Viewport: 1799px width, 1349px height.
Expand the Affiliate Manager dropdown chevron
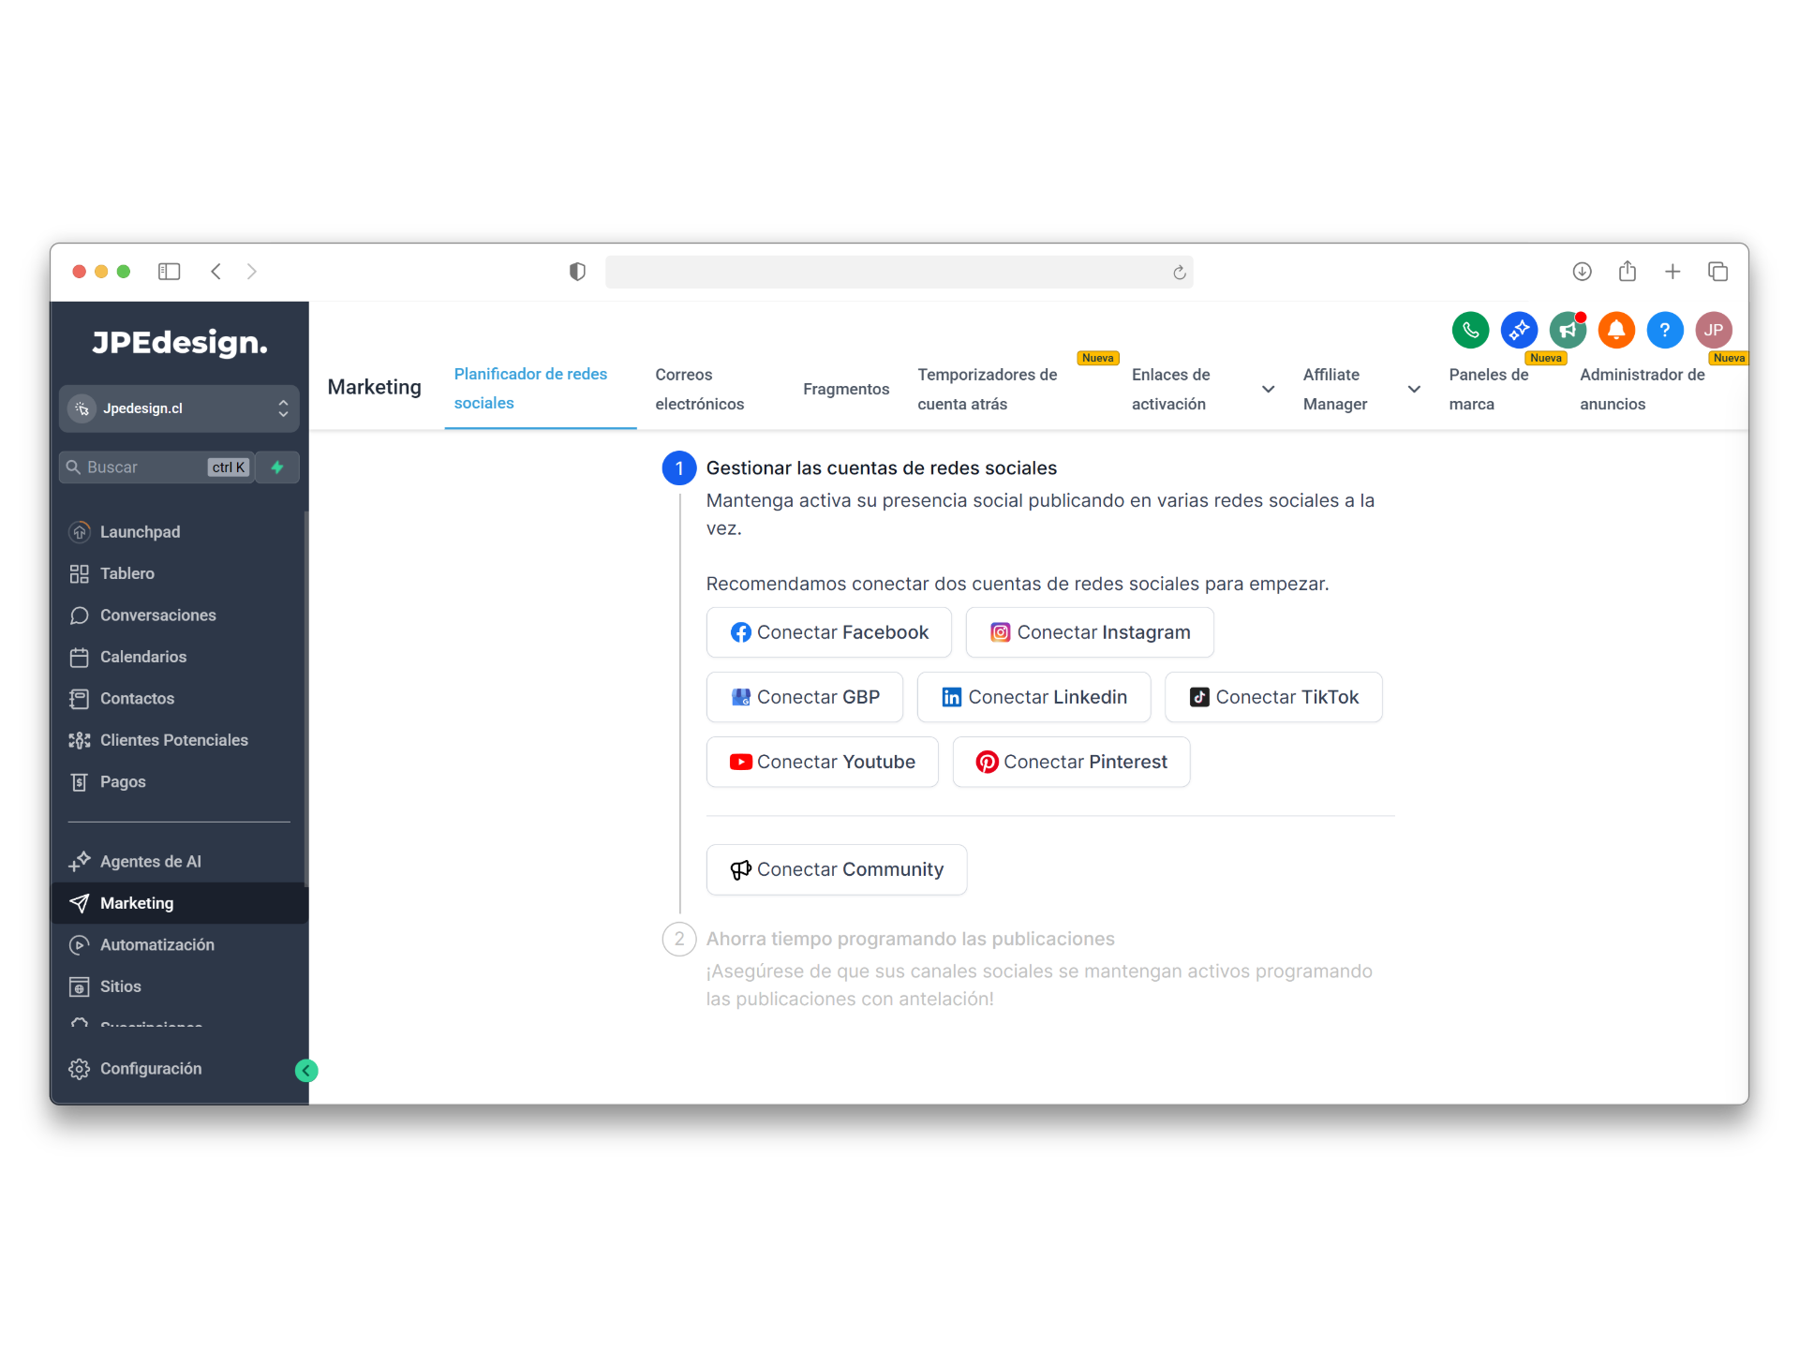[x=1414, y=389]
